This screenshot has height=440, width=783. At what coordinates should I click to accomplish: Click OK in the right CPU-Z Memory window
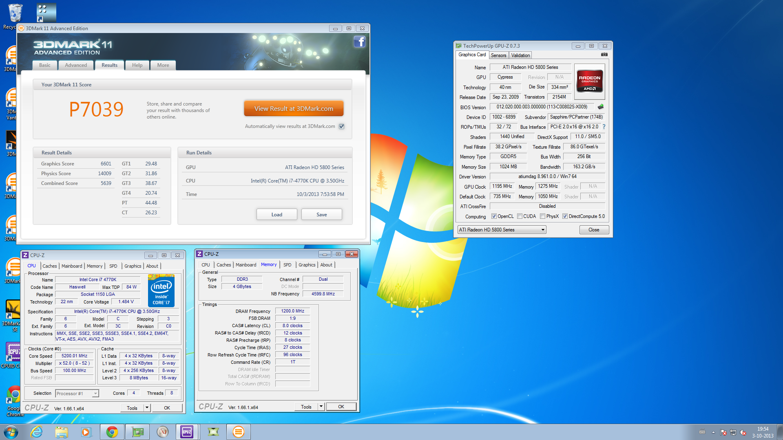coord(341,407)
